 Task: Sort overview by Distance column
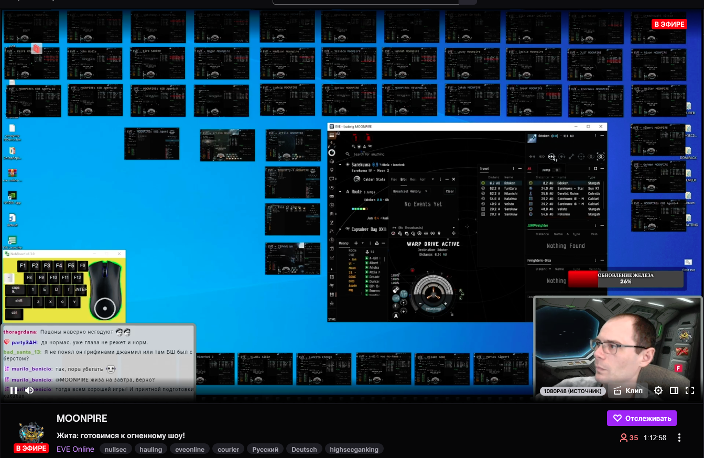542,177
